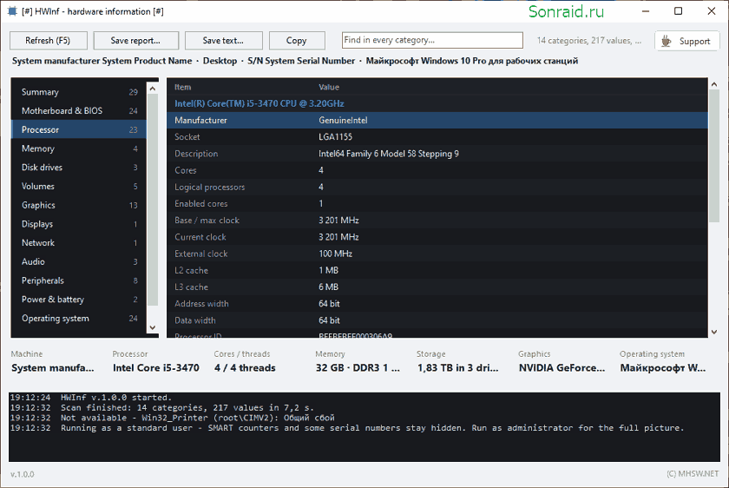The width and height of the screenshot is (729, 488).
Task: Select the Cores row
Action: coord(437,170)
